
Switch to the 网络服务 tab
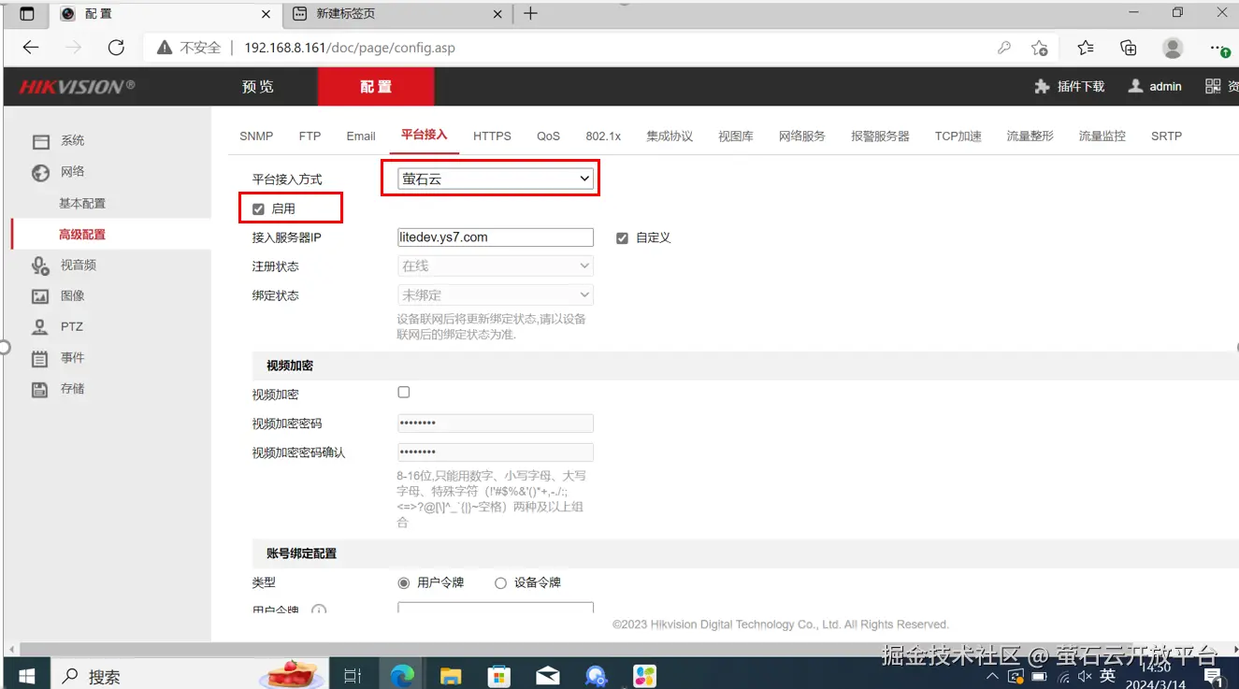point(802,136)
